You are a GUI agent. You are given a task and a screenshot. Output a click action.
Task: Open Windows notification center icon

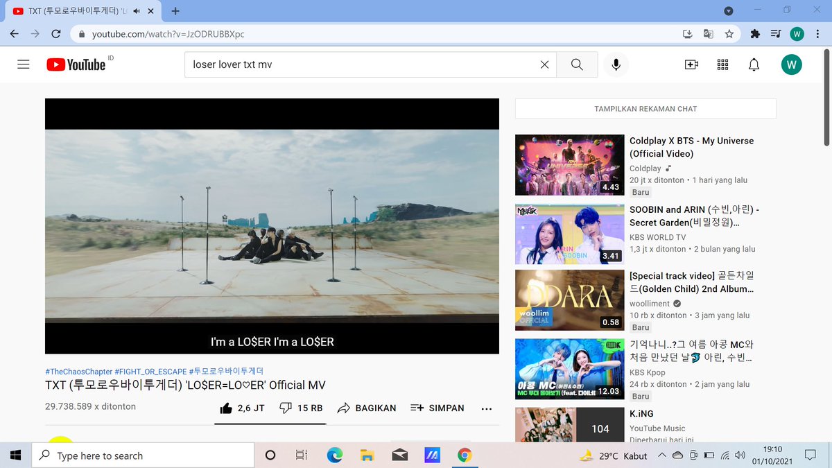point(809,455)
